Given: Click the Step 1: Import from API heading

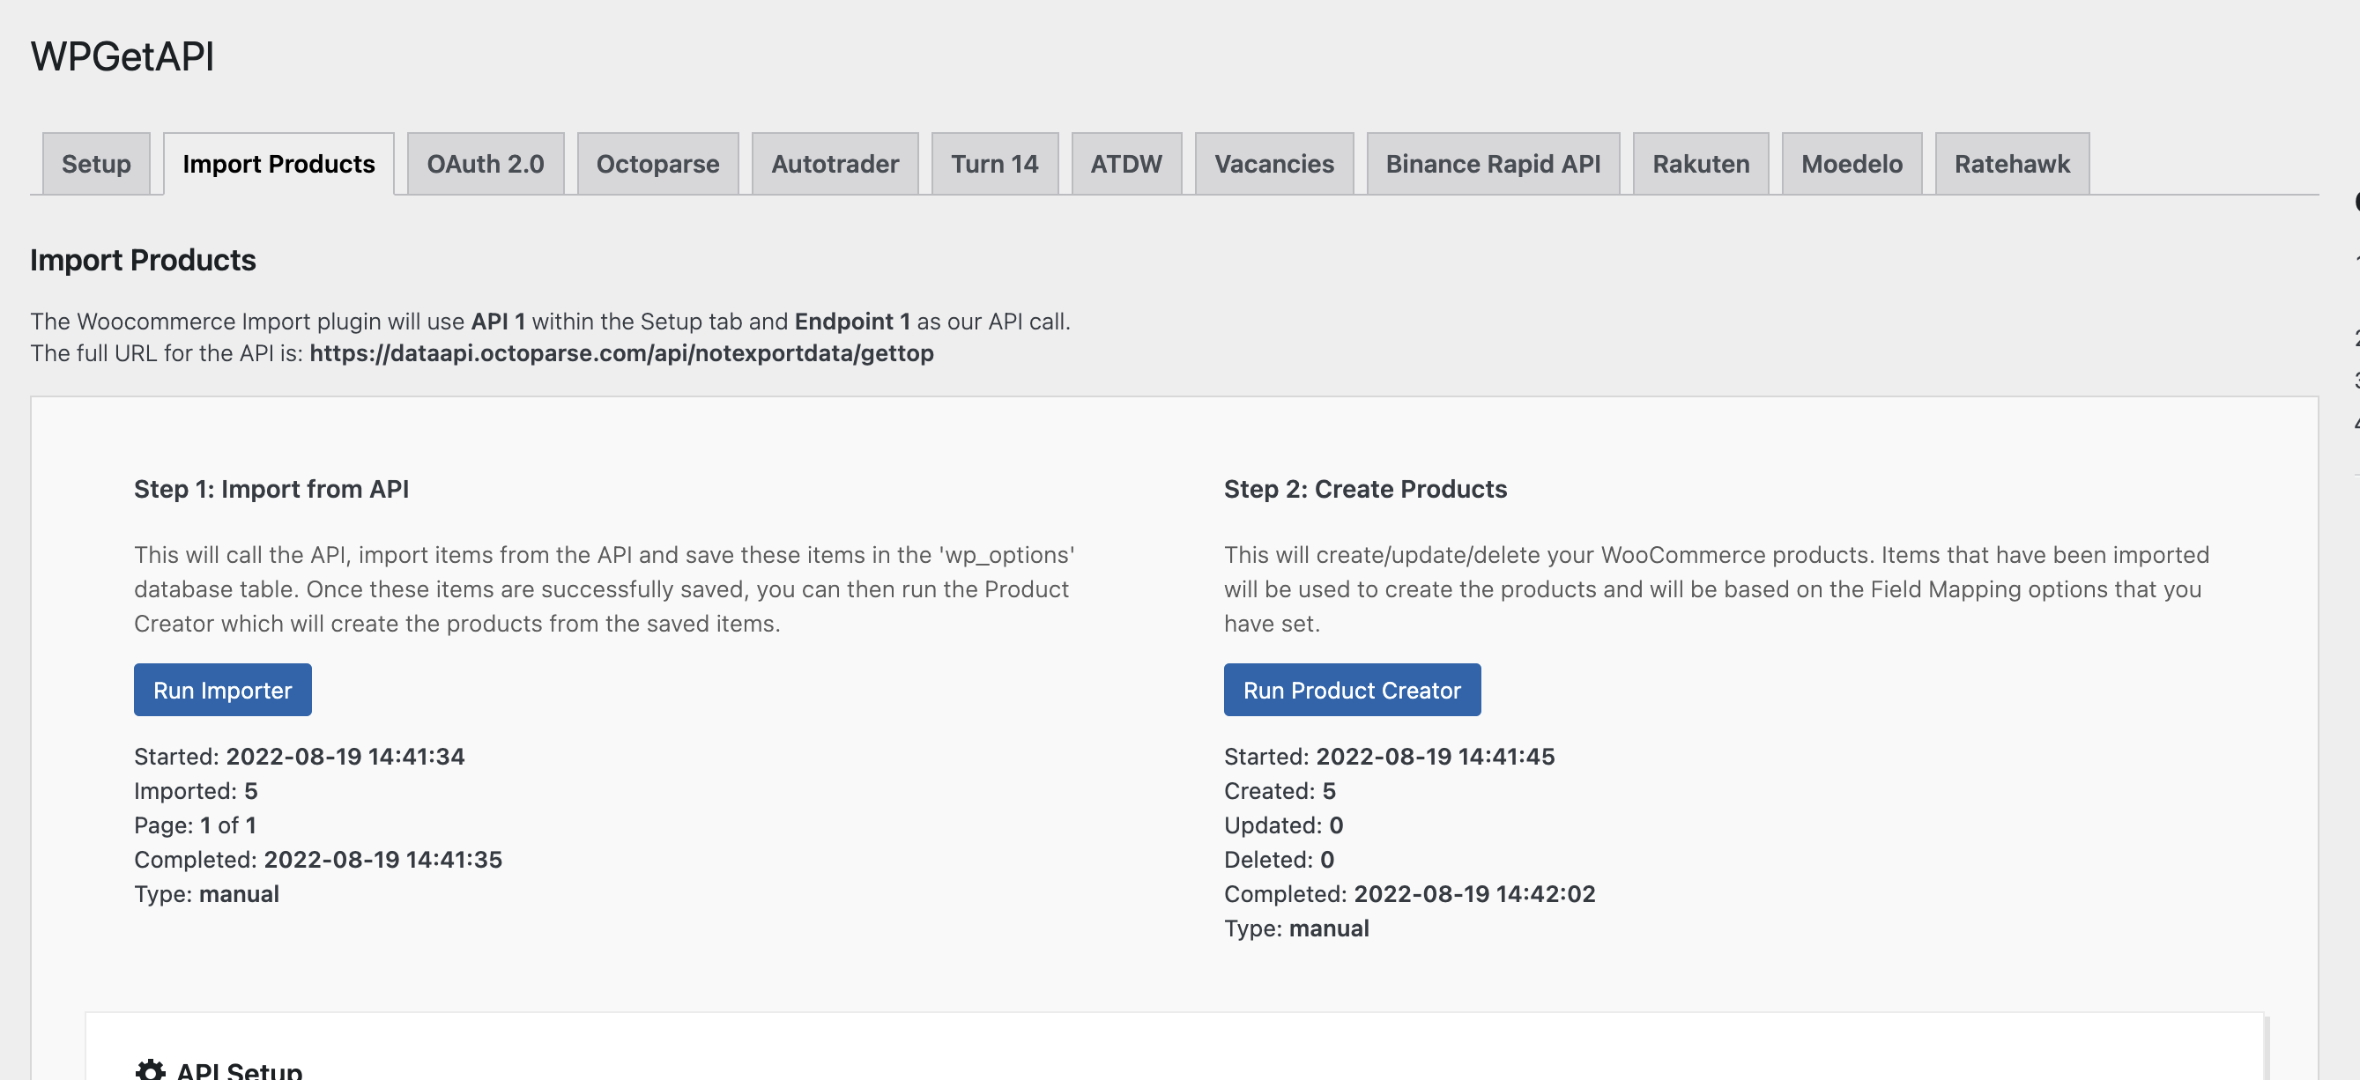Looking at the screenshot, I should pos(271,489).
